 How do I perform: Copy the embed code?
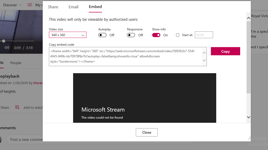pyautogui.click(x=225, y=51)
